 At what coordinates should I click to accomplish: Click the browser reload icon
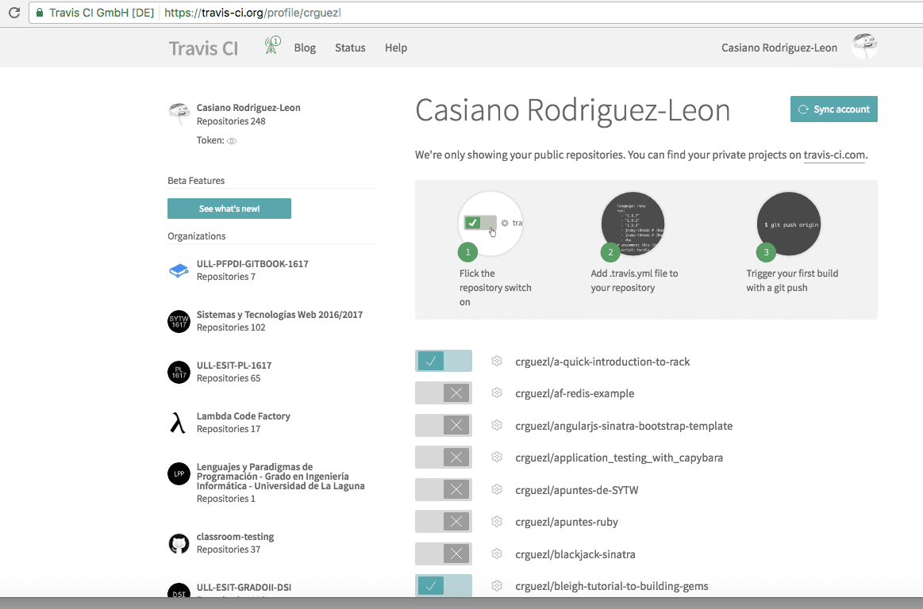pyautogui.click(x=13, y=13)
